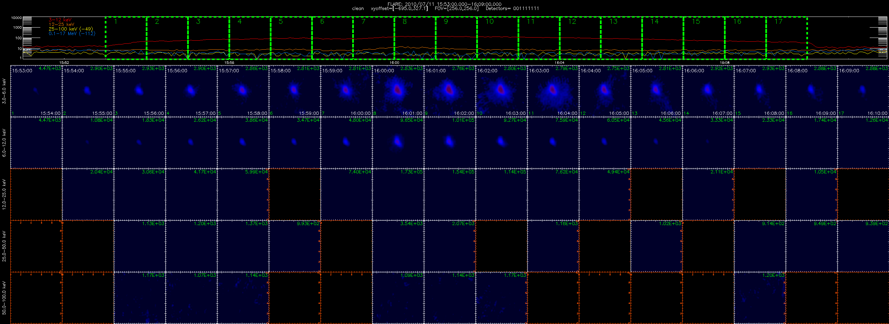Open 50.0-100.0 keV image with peak 1.07E+03
This screenshot has height=324, width=889.
pos(191,298)
